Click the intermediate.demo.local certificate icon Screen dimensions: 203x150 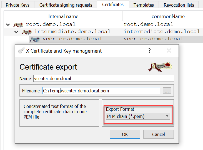point(26,32)
